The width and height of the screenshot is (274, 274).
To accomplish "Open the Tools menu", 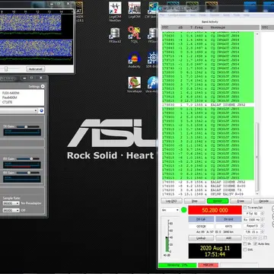I will coord(237,15).
